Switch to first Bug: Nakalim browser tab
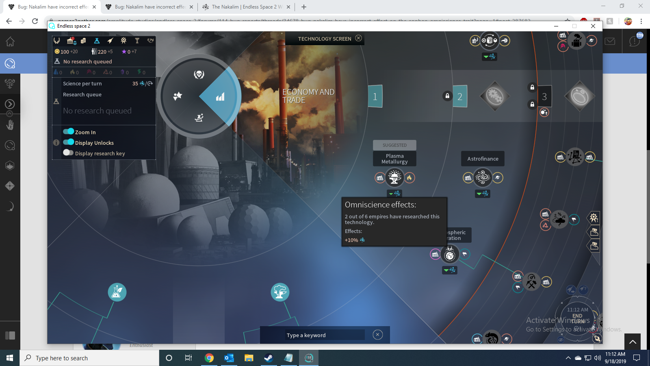 (52, 7)
